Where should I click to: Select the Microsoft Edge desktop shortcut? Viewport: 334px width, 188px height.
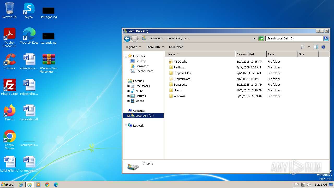point(29,36)
